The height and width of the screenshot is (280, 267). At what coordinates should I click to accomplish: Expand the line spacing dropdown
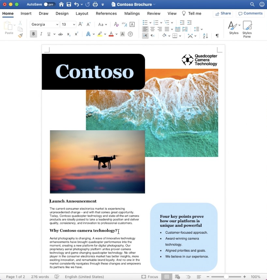(x=201, y=29)
